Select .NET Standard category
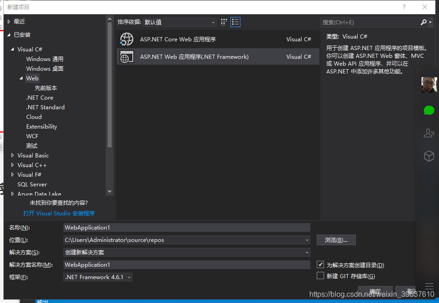The height and width of the screenshot is (303, 439). pyautogui.click(x=46, y=107)
